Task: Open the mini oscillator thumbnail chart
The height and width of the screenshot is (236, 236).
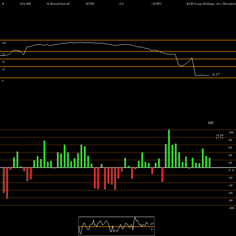Action: pos(117,226)
